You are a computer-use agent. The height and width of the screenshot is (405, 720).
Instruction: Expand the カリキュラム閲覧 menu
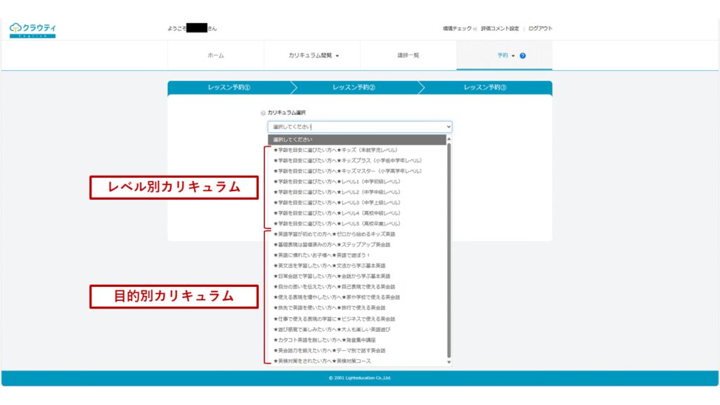313,56
